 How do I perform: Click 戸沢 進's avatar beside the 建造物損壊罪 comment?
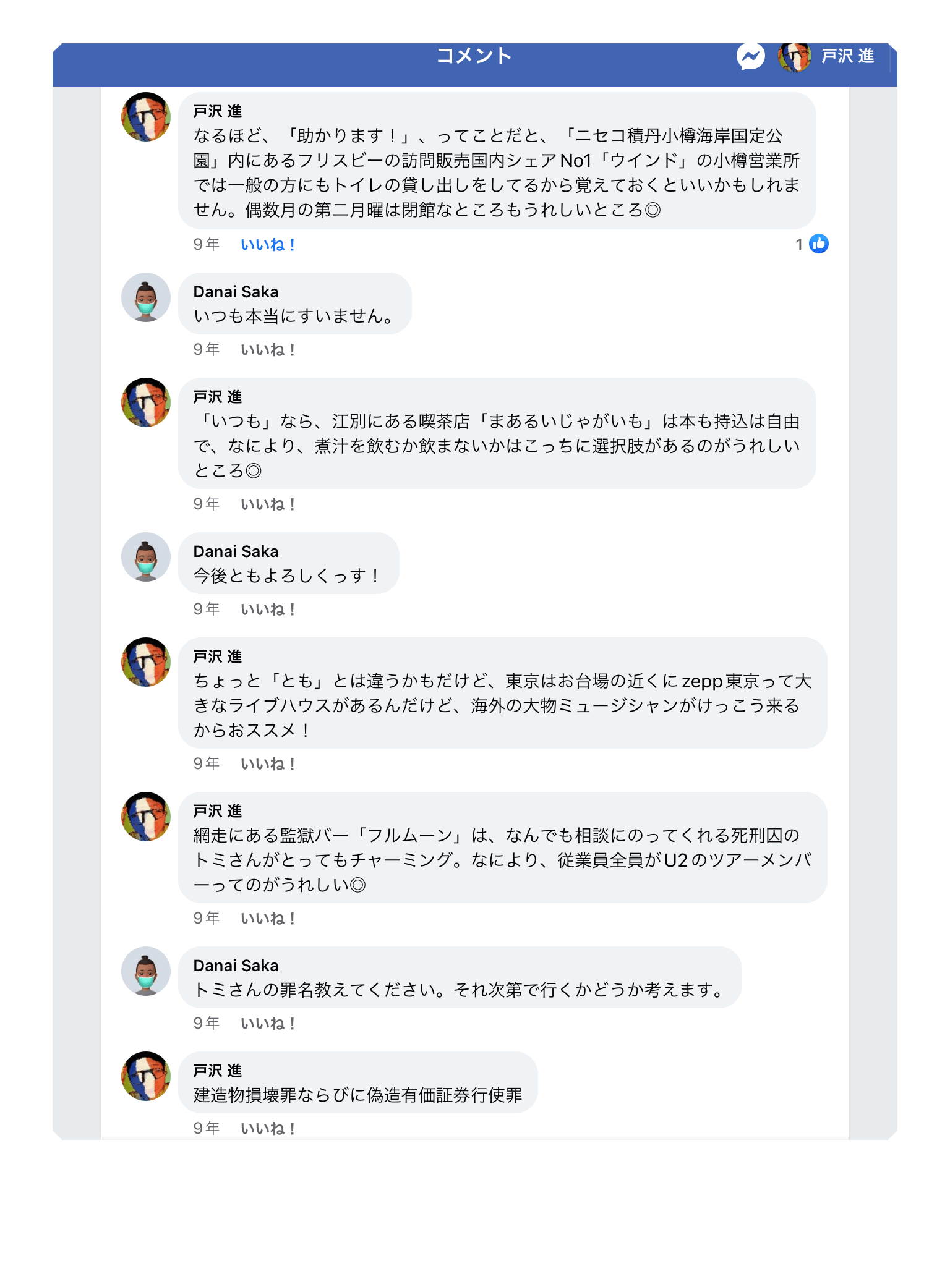146,1076
